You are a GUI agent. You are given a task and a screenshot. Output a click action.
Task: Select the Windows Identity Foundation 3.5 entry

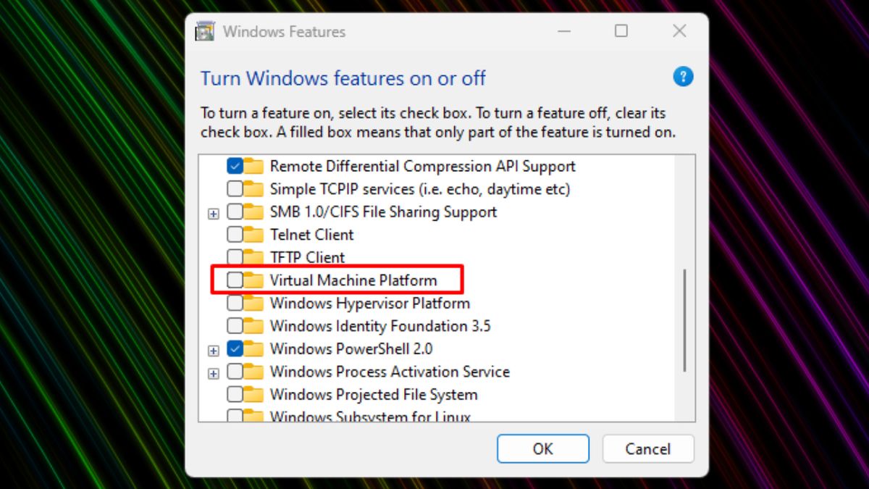pos(379,326)
